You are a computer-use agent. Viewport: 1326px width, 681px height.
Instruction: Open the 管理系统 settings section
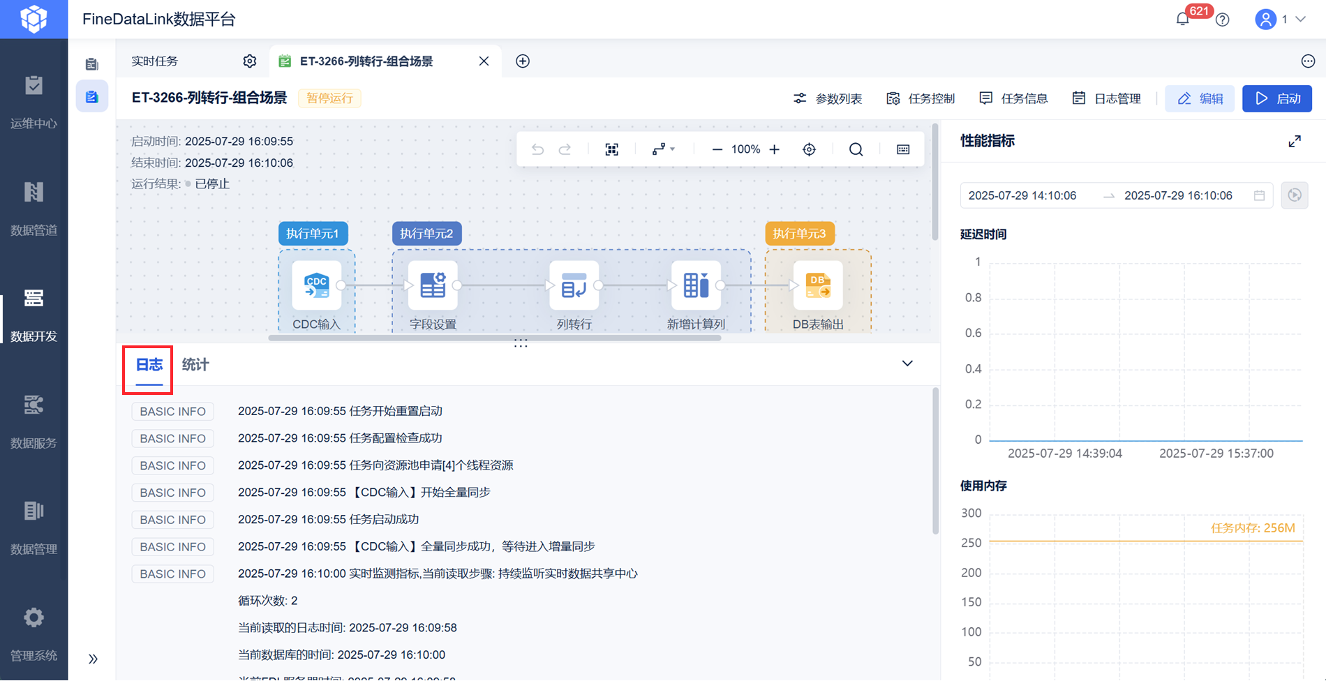click(x=33, y=635)
